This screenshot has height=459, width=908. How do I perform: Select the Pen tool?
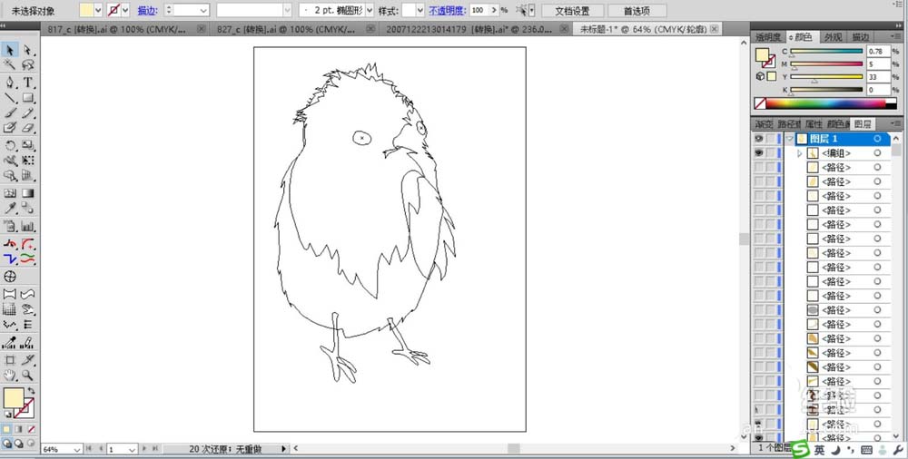pyautogui.click(x=10, y=83)
